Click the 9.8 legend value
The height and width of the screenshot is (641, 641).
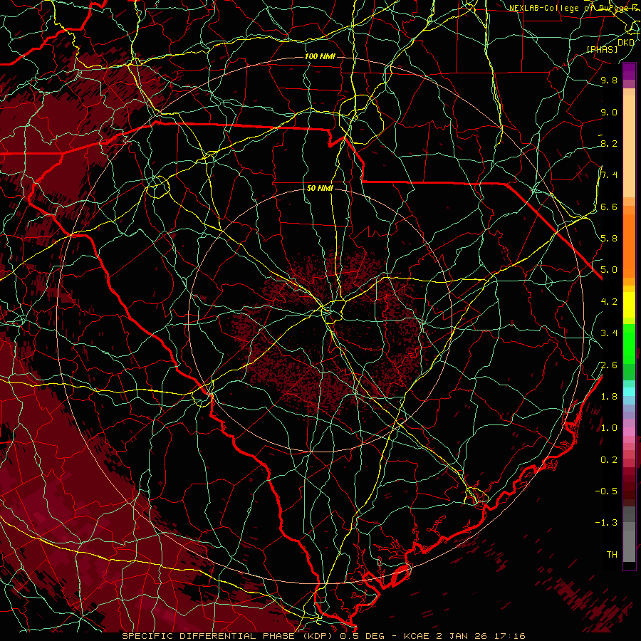(x=609, y=80)
